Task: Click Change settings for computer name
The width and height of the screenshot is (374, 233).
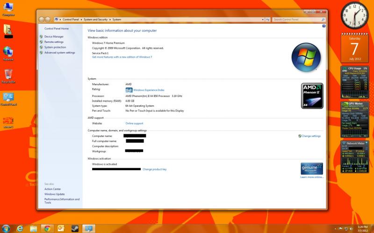Action: click(x=311, y=136)
